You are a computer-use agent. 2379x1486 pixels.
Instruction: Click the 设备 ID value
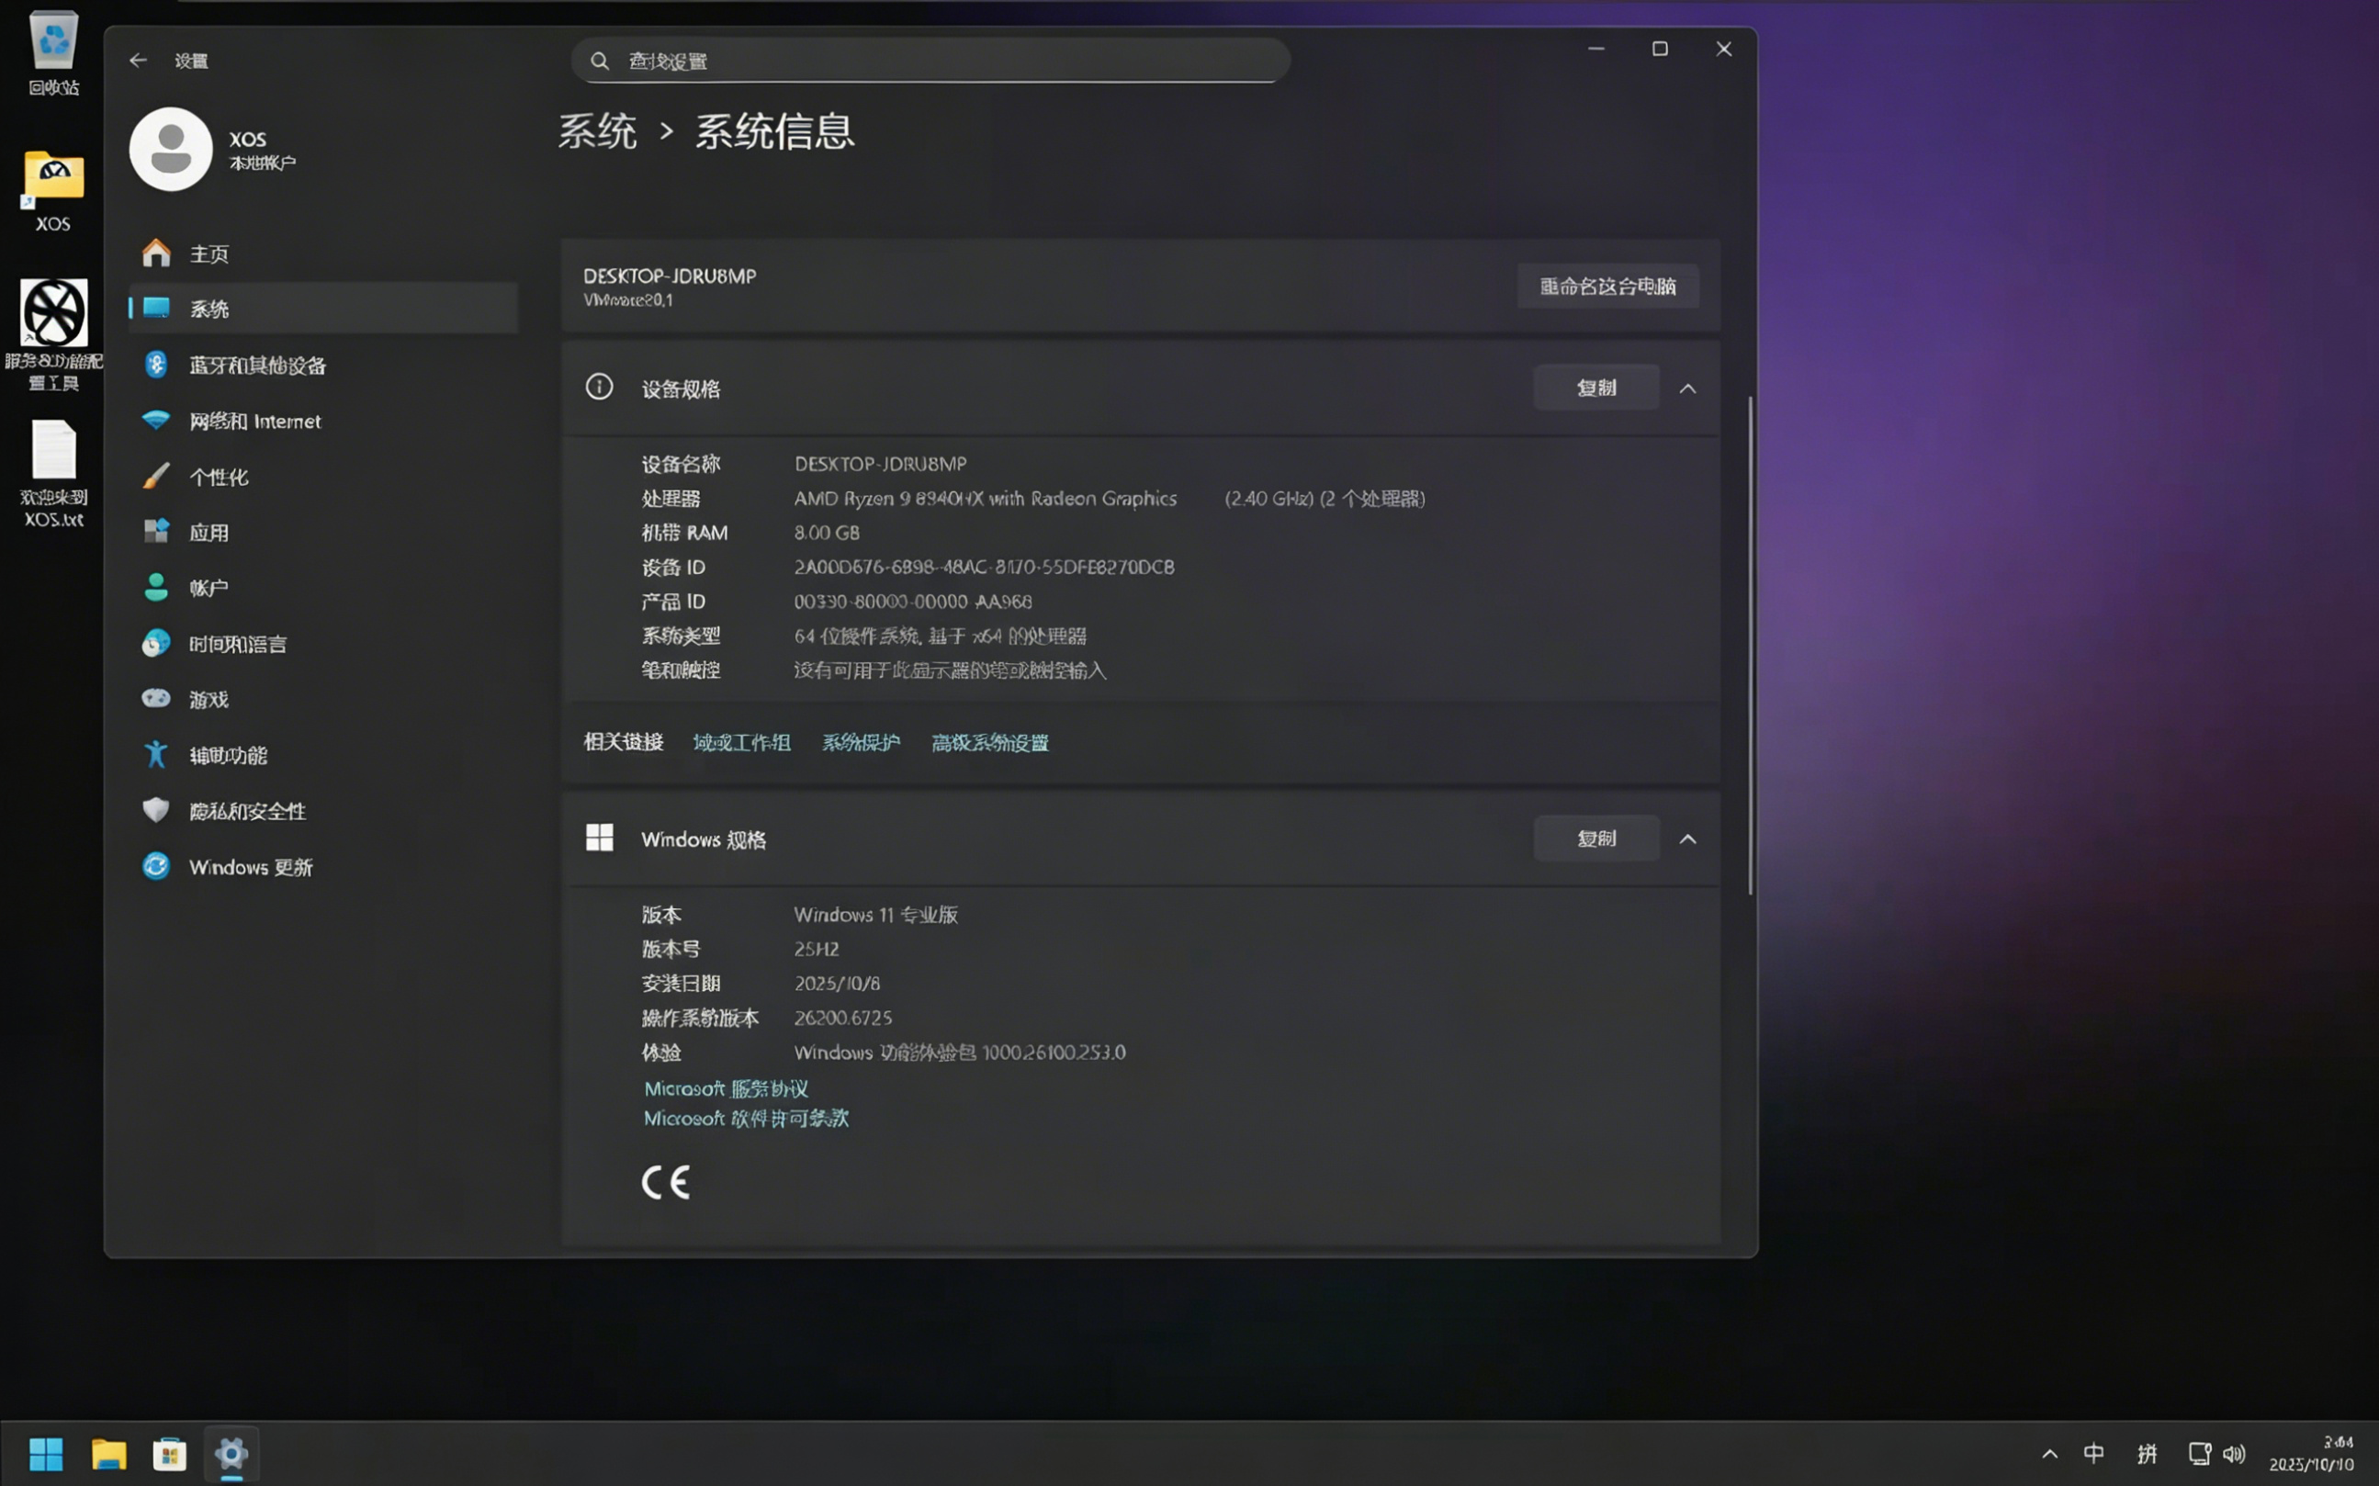(984, 567)
